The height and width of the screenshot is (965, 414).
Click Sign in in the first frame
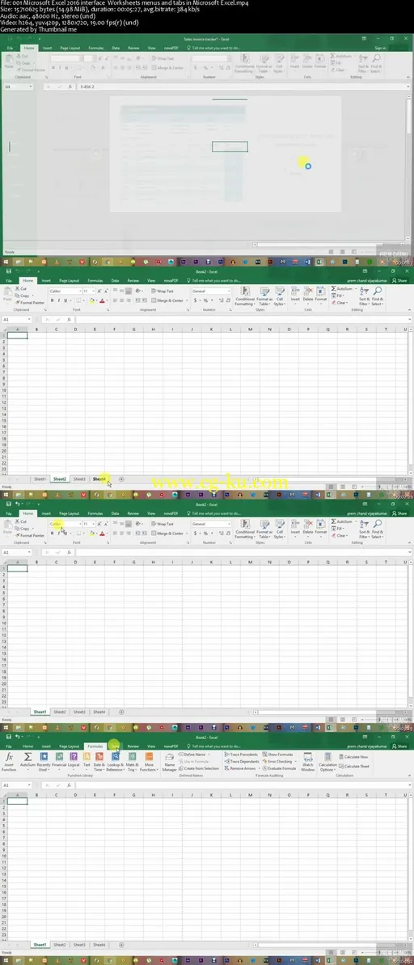380,48
